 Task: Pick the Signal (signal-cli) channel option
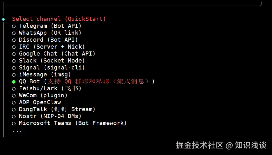click(x=14, y=68)
